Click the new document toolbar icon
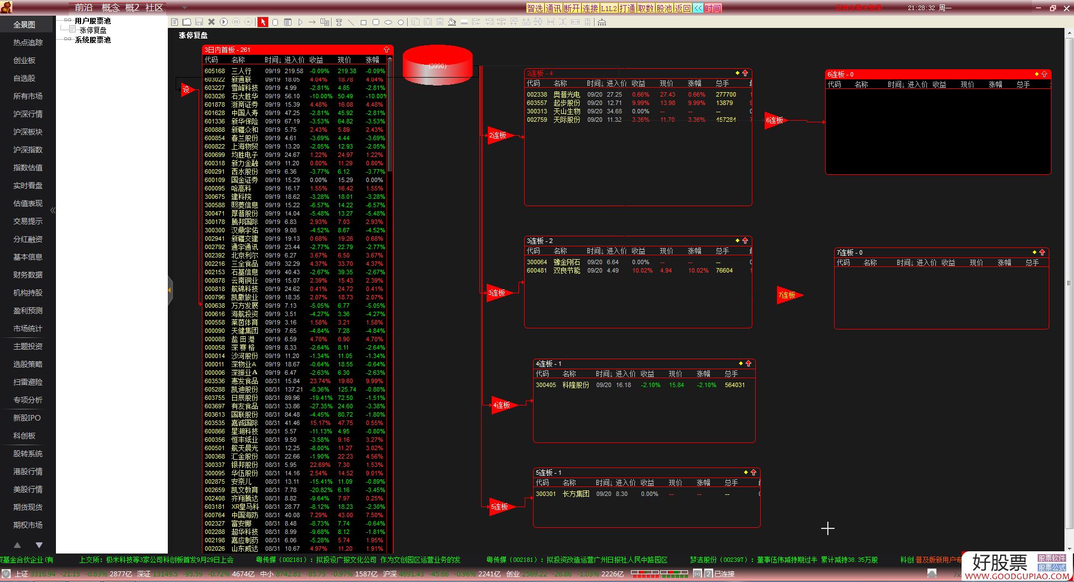 (x=175, y=22)
